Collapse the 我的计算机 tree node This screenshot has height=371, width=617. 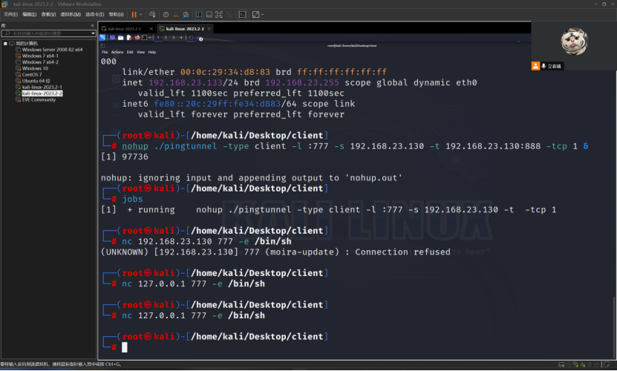pyautogui.click(x=5, y=43)
